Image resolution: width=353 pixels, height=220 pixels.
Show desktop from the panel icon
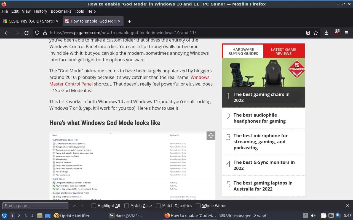[48, 216]
